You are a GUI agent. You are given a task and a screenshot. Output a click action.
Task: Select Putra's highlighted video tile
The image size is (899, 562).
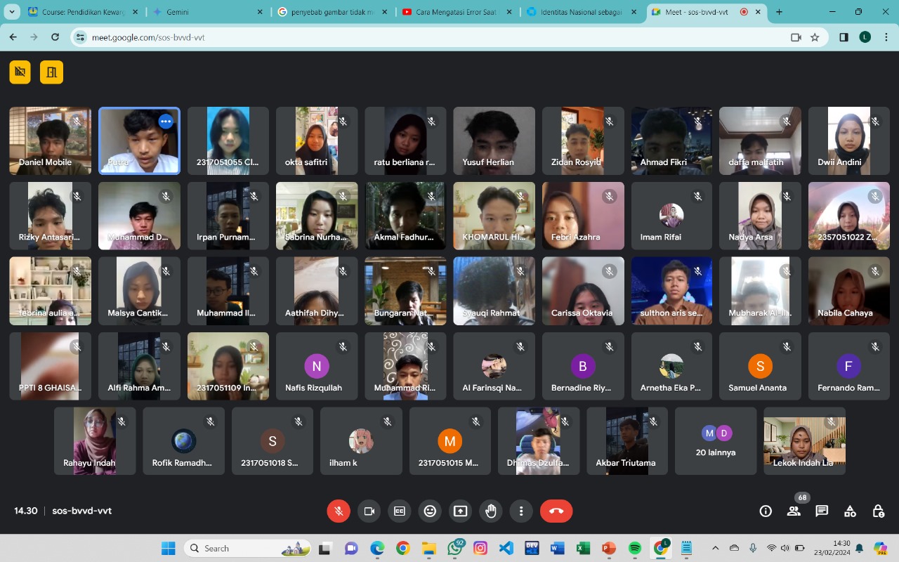pos(139,141)
